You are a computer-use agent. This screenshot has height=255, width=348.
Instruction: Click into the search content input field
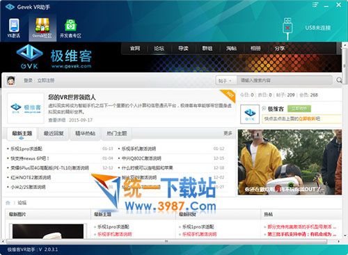tap(285, 81)
